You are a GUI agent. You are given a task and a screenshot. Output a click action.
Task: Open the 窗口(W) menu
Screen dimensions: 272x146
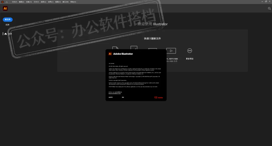pyautogui.click(x=65, y=2)
